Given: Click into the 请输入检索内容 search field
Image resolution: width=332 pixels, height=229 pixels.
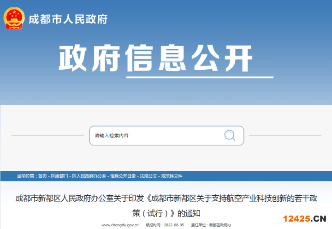Looking at the screenshot, I should pos(152,135).
